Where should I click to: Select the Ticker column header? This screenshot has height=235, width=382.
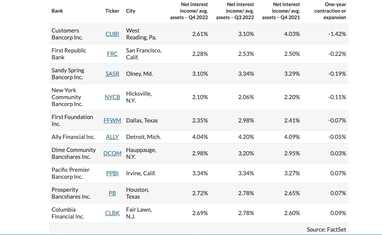click(x=112, y=11)
